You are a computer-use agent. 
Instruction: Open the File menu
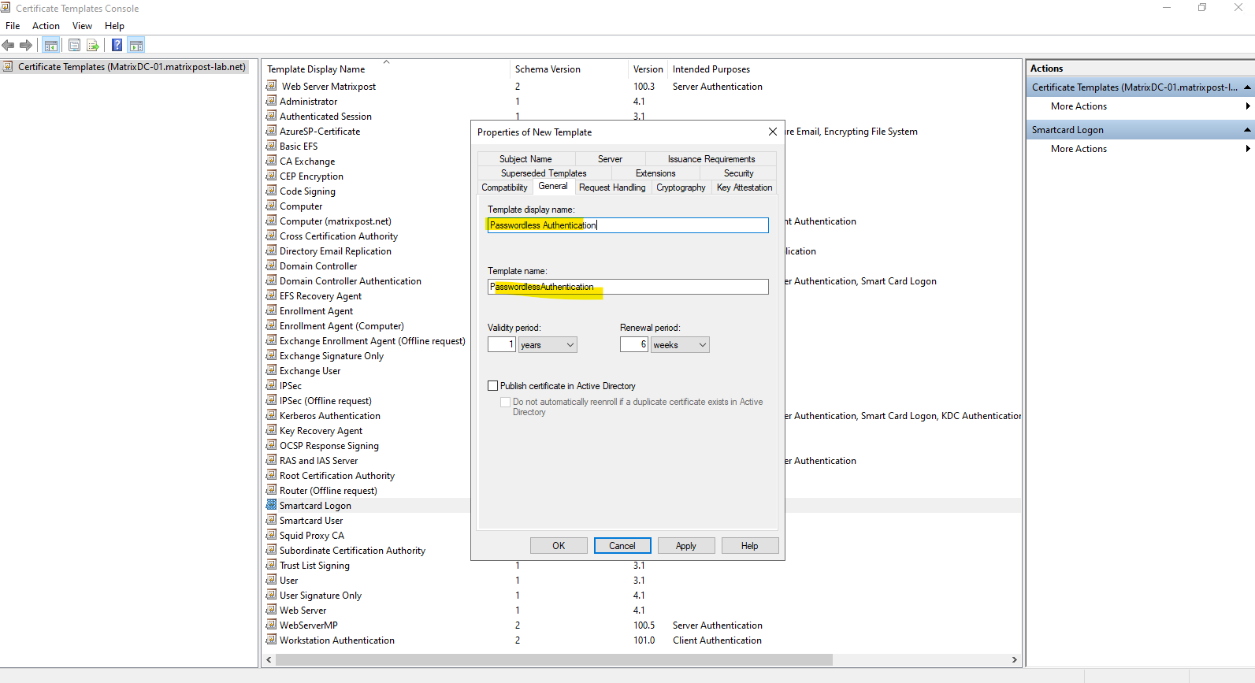(13, 26)
